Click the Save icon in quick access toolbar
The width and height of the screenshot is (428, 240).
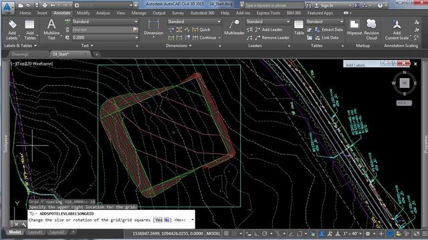(x=36, y=5)
